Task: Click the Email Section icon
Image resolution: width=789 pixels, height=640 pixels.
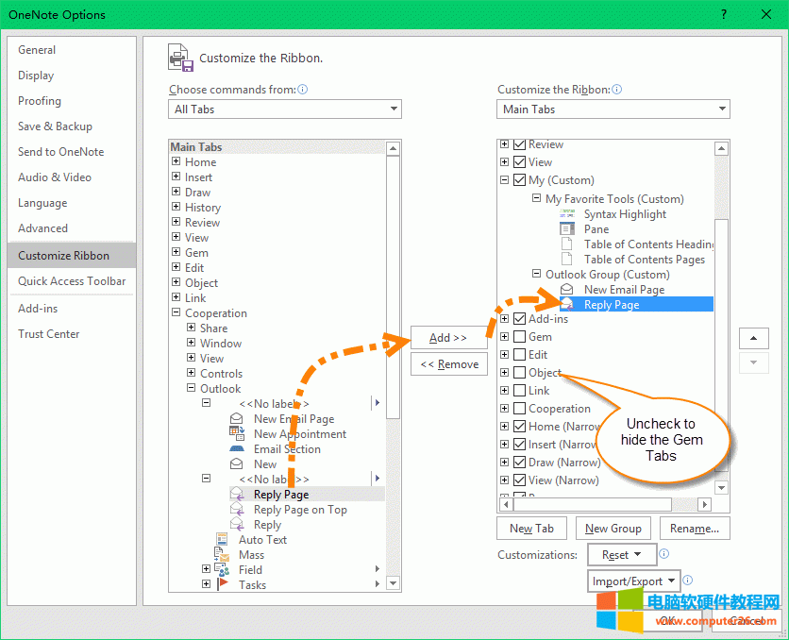Action: pos(237,448)
